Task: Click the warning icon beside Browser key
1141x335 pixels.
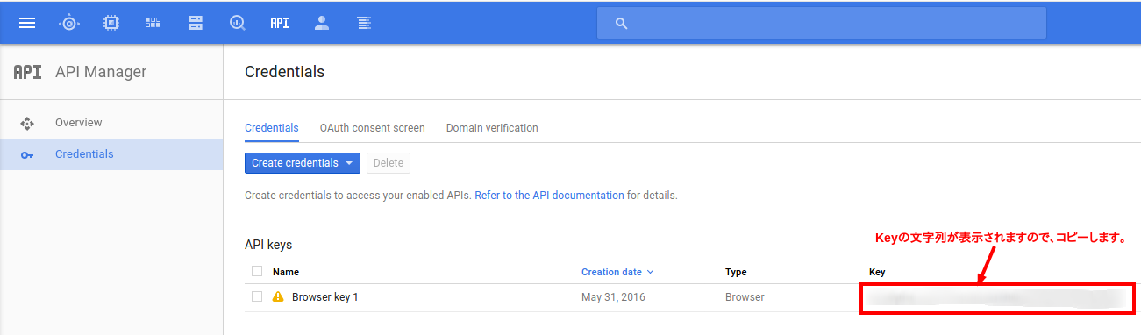Action: coord(278,296)
